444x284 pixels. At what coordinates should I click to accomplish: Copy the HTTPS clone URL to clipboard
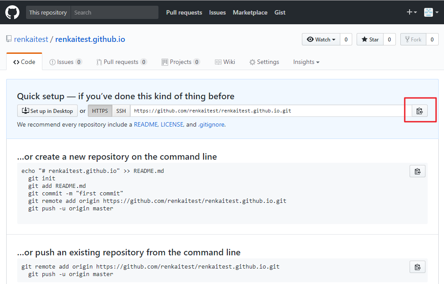419,111
